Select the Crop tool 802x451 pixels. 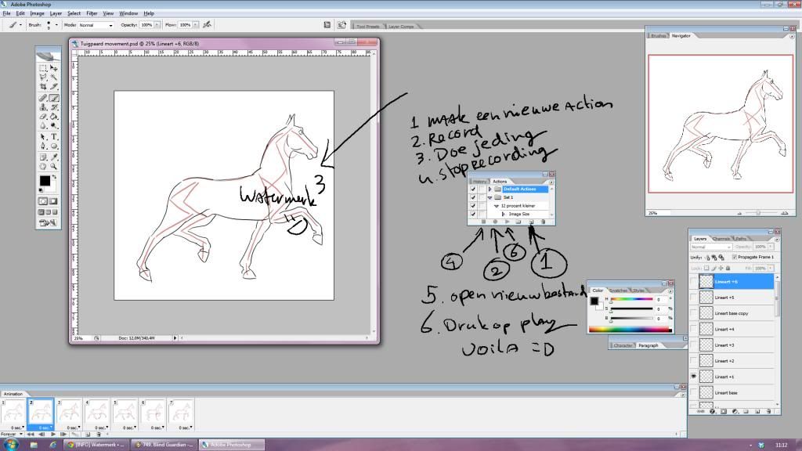coord(43,88)
